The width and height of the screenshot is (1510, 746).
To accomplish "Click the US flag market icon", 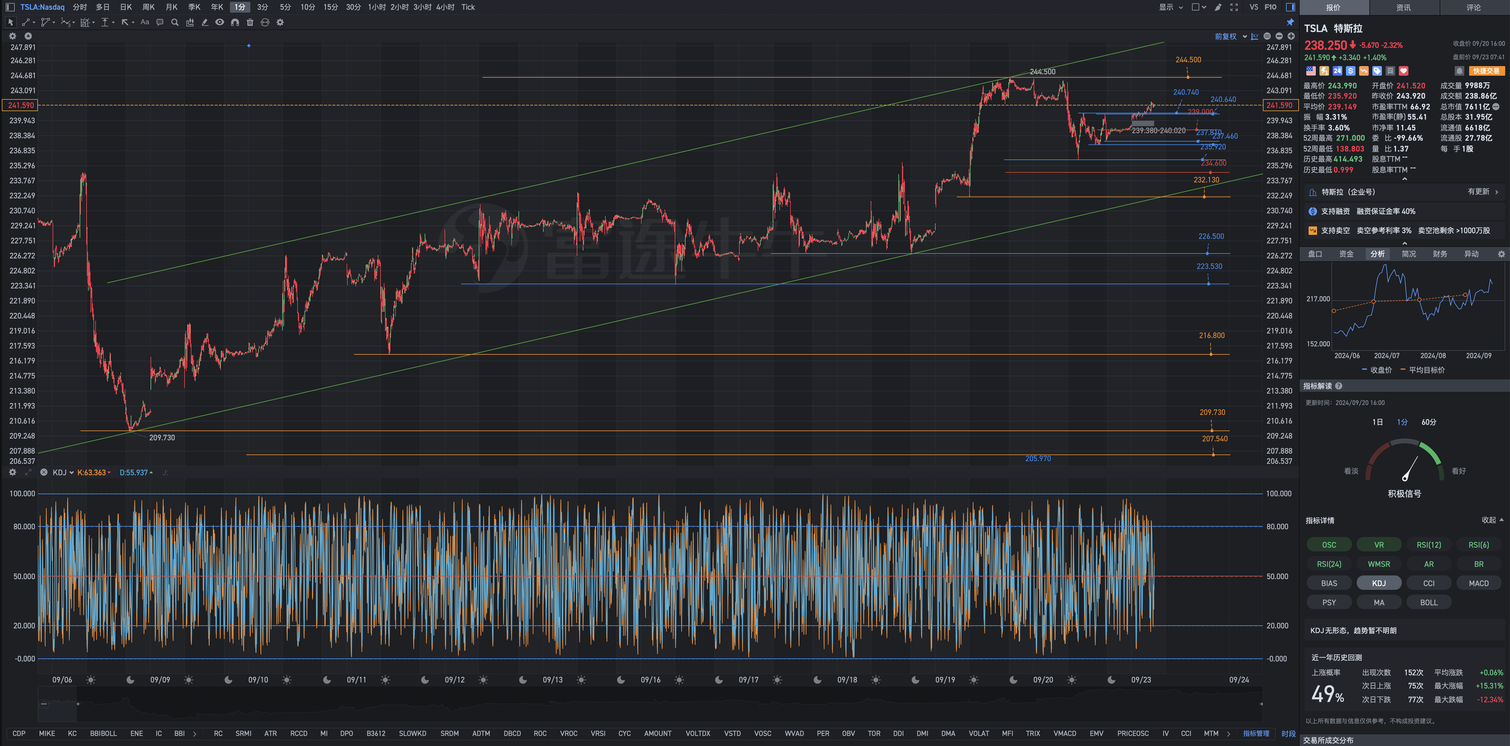I will point(1311,71).
